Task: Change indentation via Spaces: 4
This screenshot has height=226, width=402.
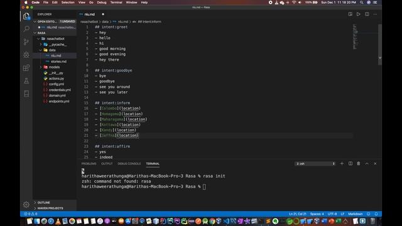Action: (x=317, y=213)
